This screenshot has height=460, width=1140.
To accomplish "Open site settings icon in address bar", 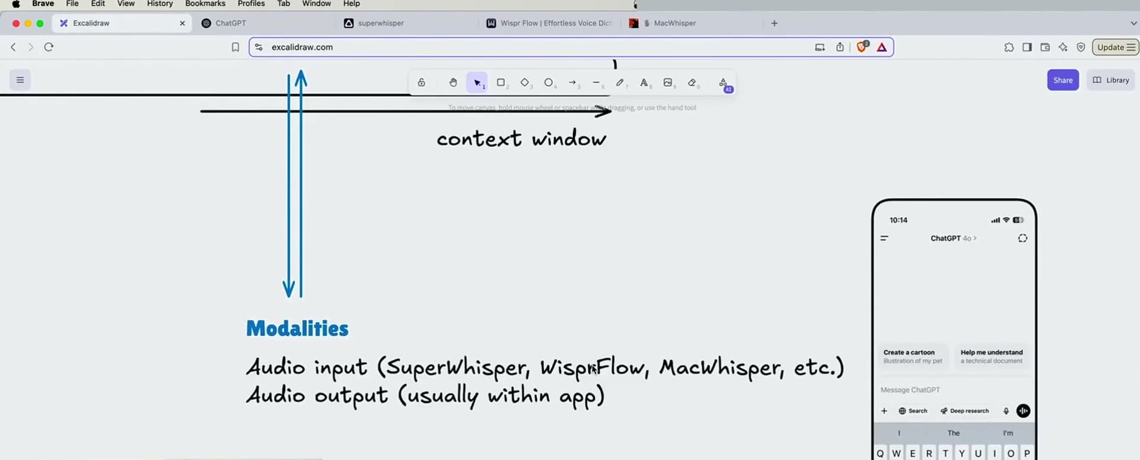I will [x=259, y=47].
